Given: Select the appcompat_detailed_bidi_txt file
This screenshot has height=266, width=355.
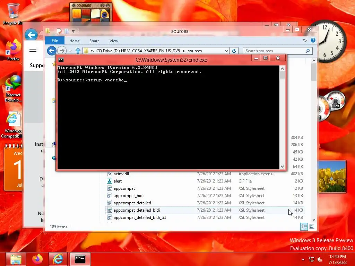Looking at the screenshot, I should pyautogui.click(x=205, y=217).
